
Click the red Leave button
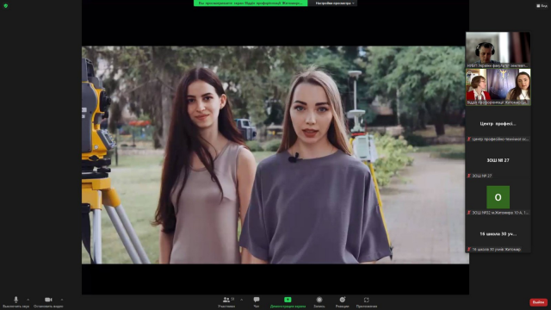538,302
